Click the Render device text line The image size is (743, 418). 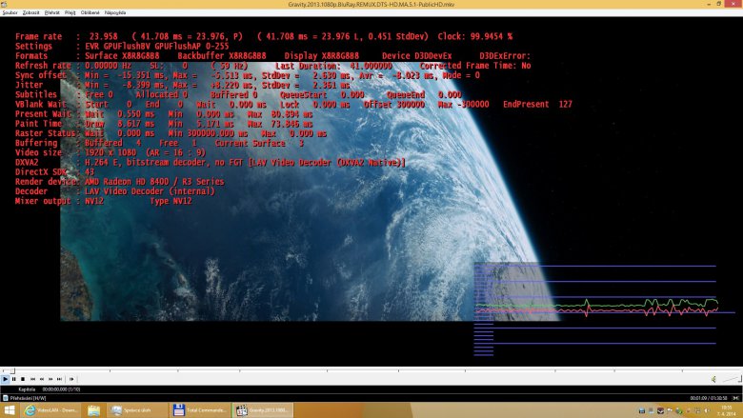[x=119, y=182]
